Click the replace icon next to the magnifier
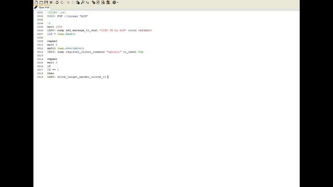The width and height of the screenshot is (333, 187). [x=87, y=2]
